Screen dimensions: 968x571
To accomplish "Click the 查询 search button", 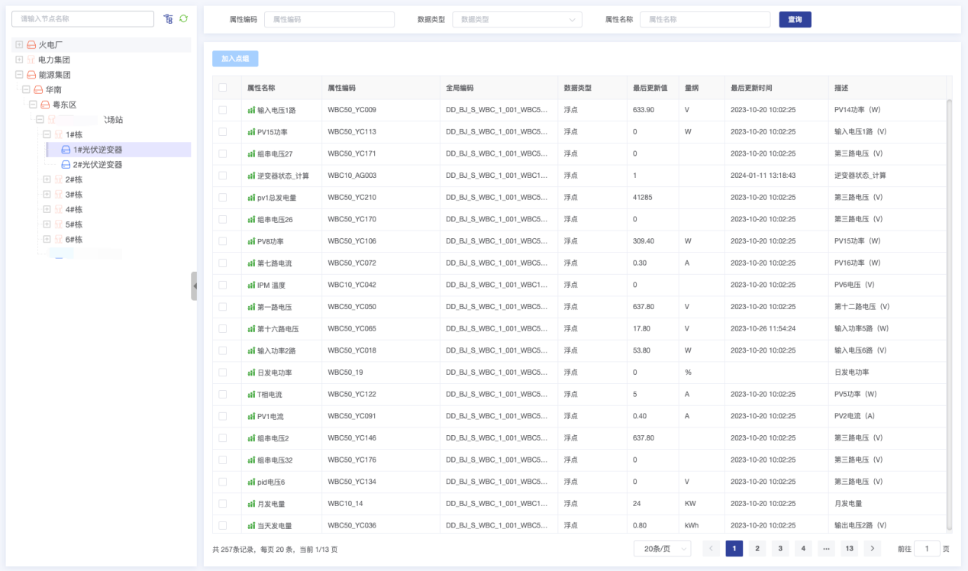I will pos(795,20).
